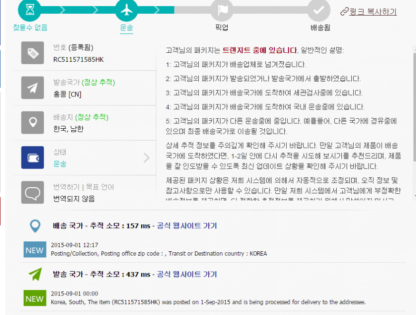Click the map pin destination icon
This screenshot has width=416, height=315.
coord(33,123)
